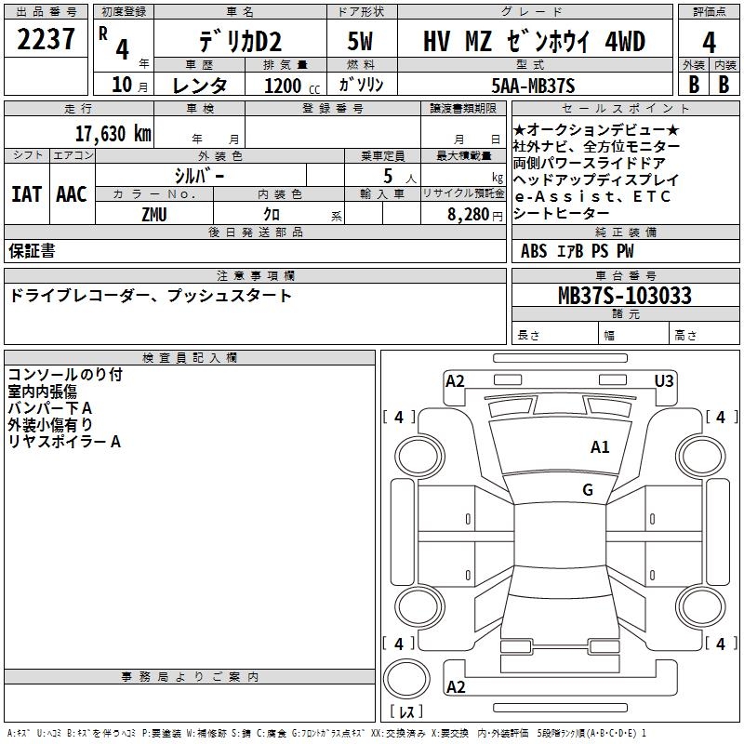
Task: Select notes text ドライブレコーダー、プッシュスタート
Action: [x=150, y=296]
